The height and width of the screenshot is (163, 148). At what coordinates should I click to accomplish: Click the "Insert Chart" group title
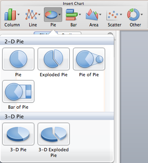73,4
